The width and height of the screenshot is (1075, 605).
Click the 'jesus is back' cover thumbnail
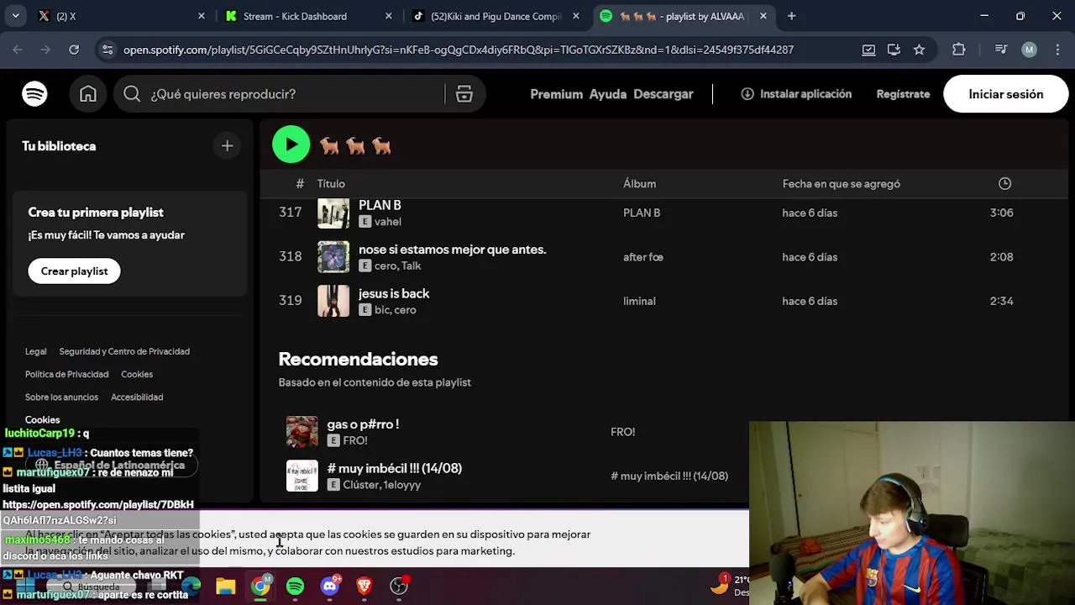[x=333, y=301]
